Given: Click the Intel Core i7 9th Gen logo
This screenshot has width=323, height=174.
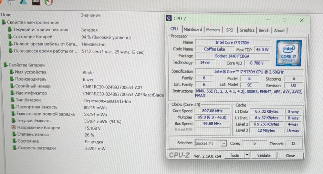Looking at the screenshot, I should (x=288, y=53).
